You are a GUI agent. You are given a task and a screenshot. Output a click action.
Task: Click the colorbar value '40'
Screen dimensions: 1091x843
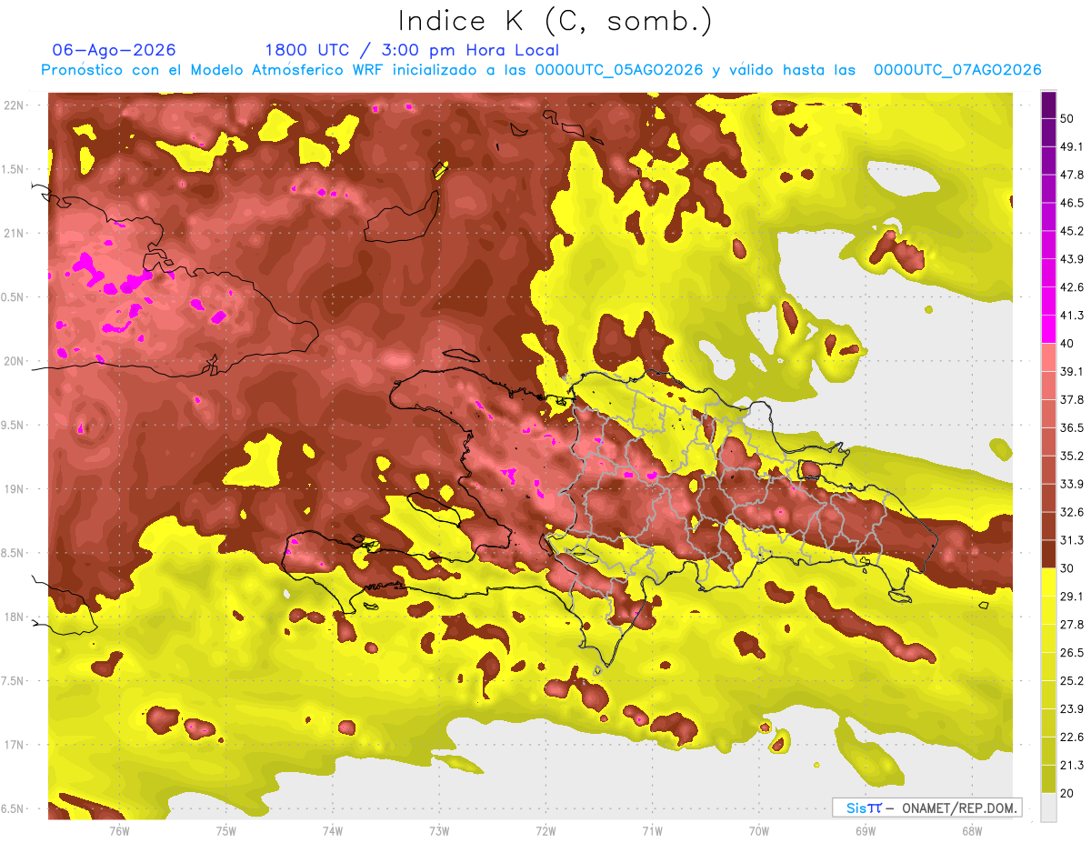(1067, 343)
